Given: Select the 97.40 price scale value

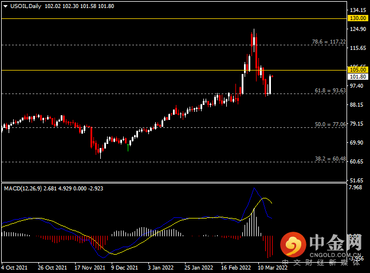Looking at the screenshot, I should tap(357, 86).
